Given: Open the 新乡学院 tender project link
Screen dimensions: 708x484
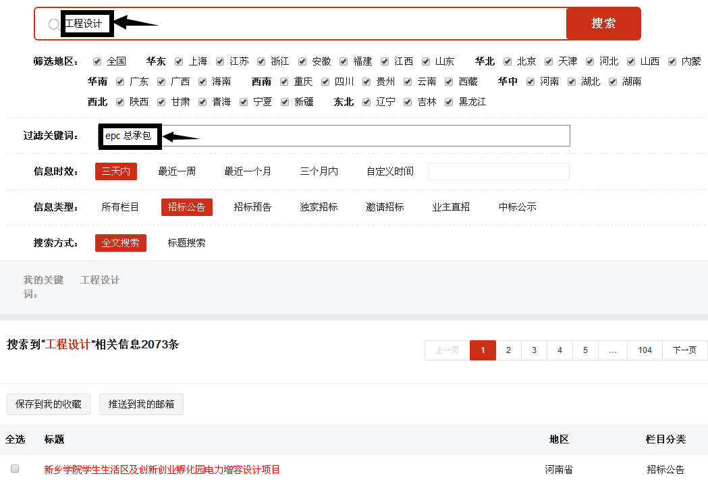Looking at the screenshot, I should coord(162,470).
